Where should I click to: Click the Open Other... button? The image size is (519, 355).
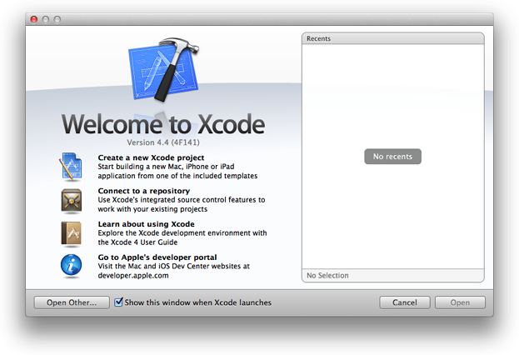[72, 302]
